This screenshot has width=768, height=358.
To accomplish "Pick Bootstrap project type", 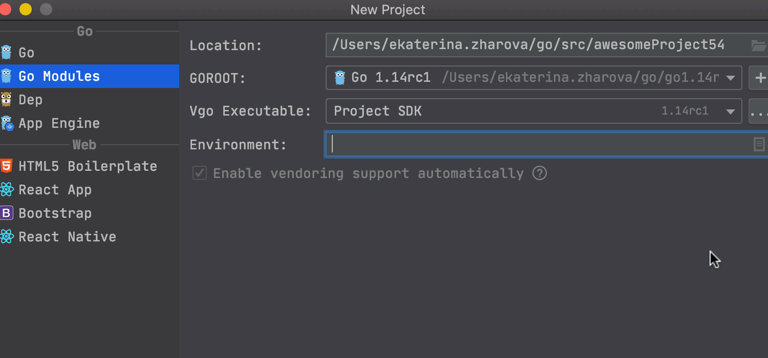I will click(x=90, y=213).
